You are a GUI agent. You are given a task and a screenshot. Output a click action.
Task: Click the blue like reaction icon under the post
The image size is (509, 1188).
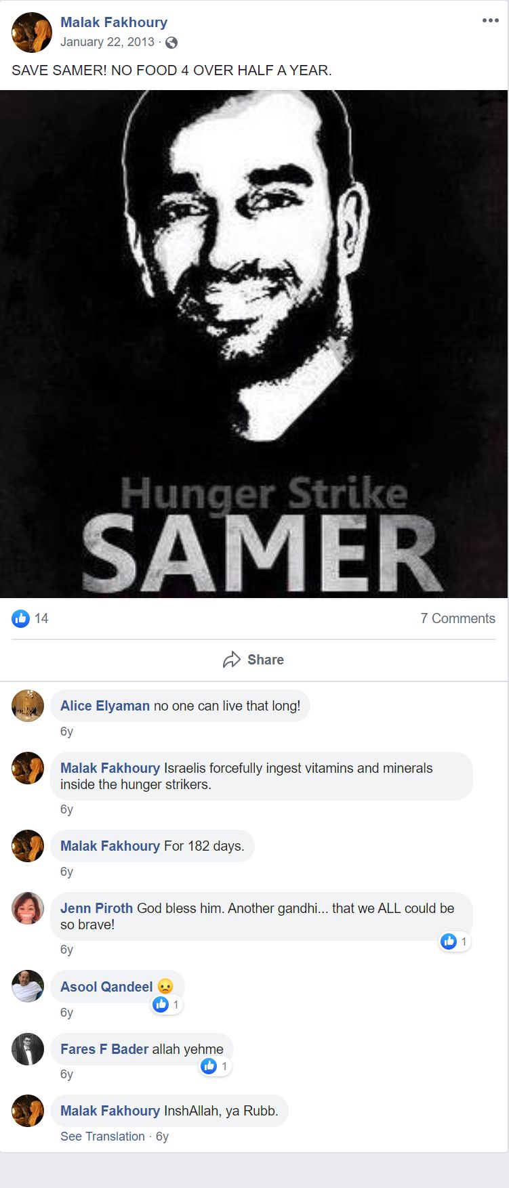click(x=21, y=618)
